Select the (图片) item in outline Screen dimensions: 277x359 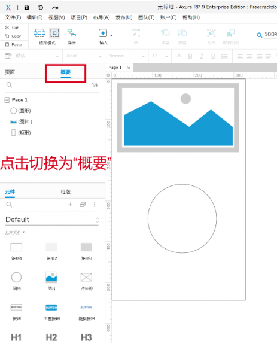(21, 122)
